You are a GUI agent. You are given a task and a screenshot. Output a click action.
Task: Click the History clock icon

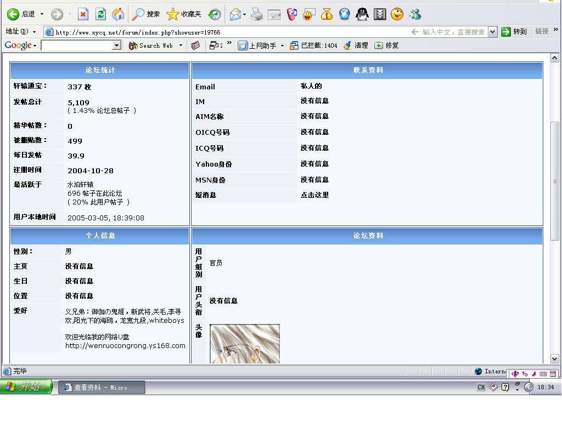tap(215, 14)
